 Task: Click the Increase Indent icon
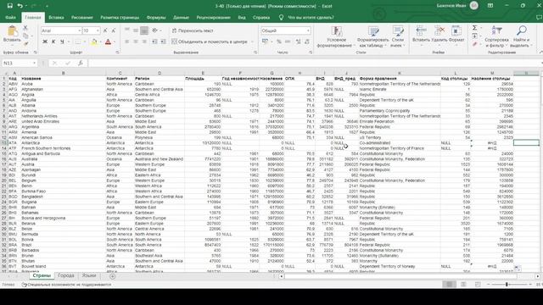[163, 42]
